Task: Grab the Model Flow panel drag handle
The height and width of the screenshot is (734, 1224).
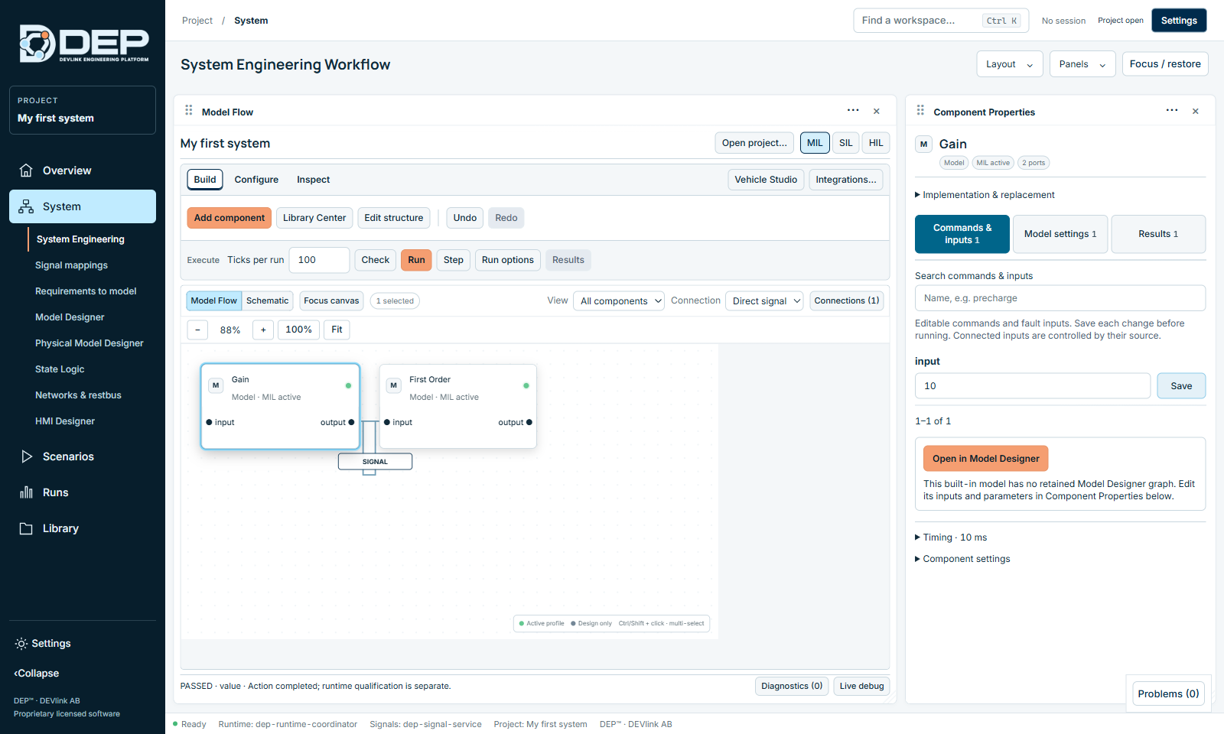Action: pos(189,111)
